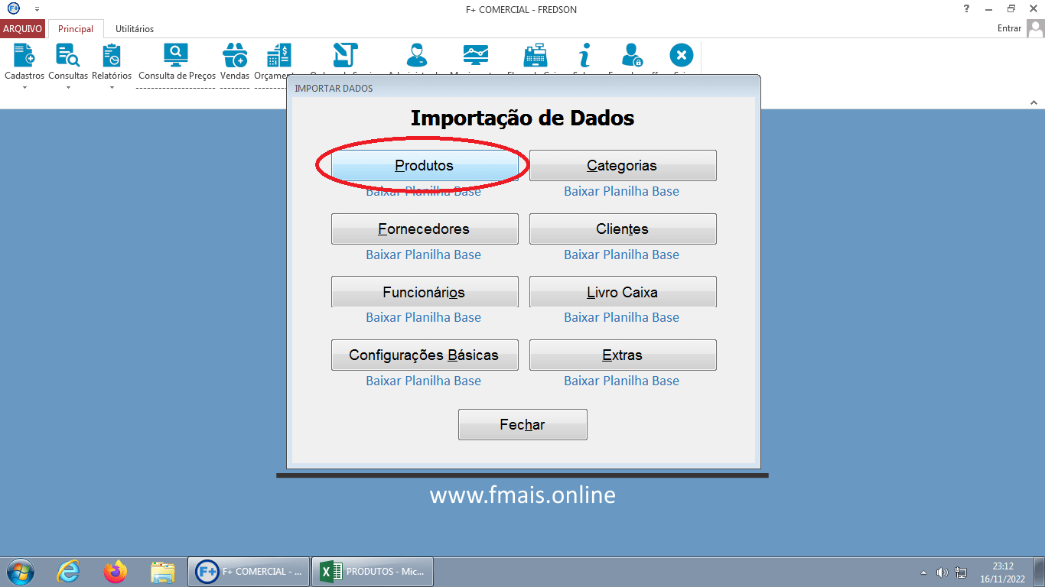Launch Firefox from taskbar
The width and height of the screenshot is (1045, 587).
coord(116,571)
